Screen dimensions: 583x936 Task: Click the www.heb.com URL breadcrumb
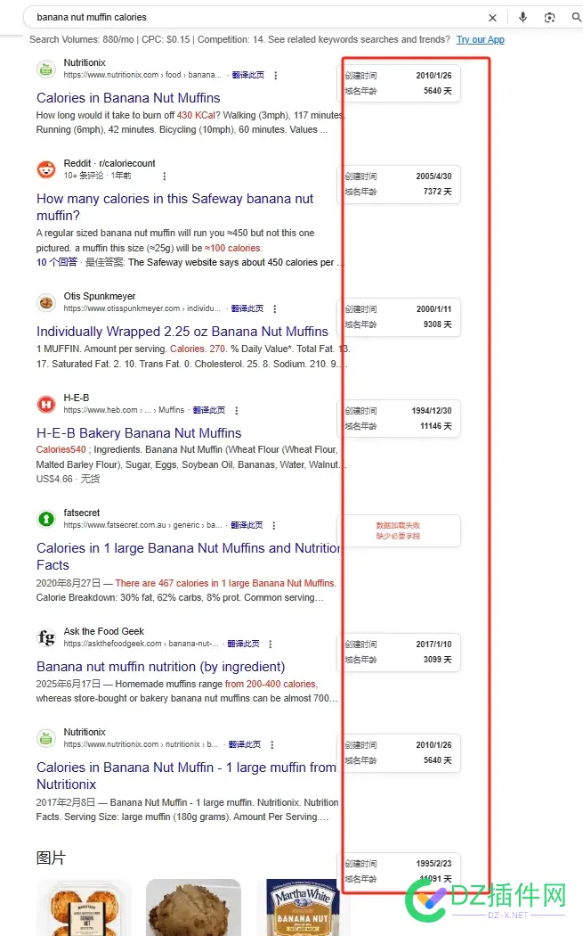pos(124,410)
